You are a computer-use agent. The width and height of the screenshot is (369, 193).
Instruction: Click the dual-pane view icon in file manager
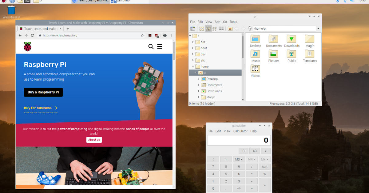tap(193, 28)
